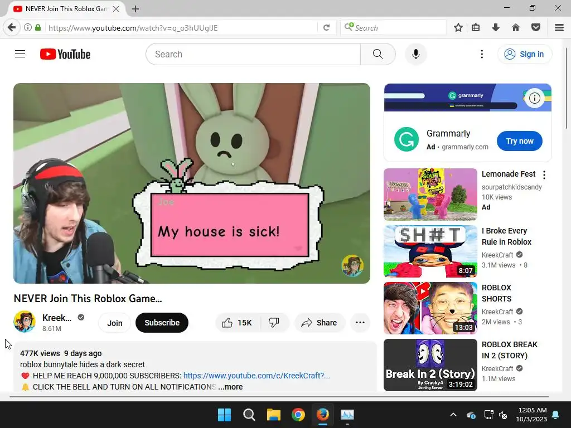The image size is (571, 428).
Task: Go to the Firefox home page icon
Action: [x=516, y=28]
